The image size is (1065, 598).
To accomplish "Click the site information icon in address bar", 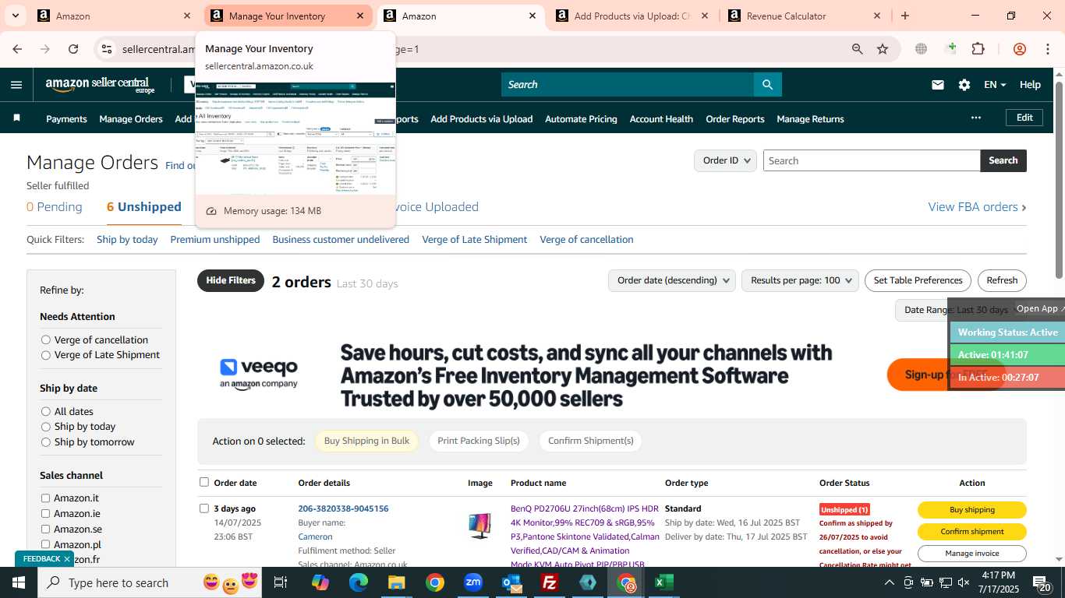I will tap(107, 49).
